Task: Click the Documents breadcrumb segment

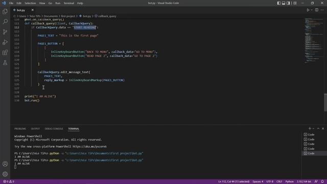Action: pyautogui.click(x=51, y=16)
